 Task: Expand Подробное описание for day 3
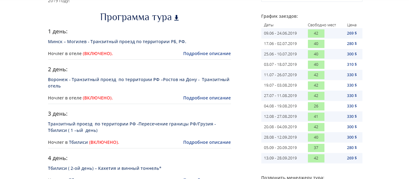click(207, 142)
